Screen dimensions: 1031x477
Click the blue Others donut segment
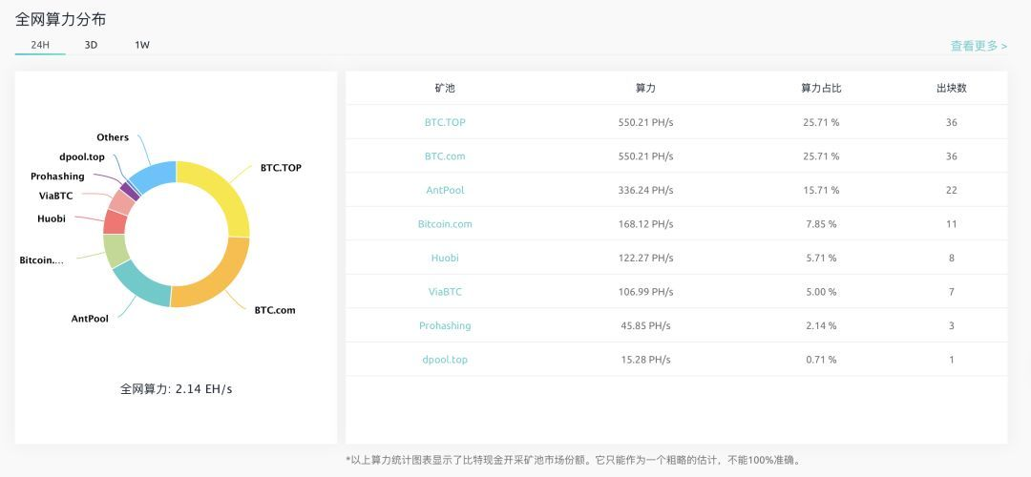pos(156,174)
